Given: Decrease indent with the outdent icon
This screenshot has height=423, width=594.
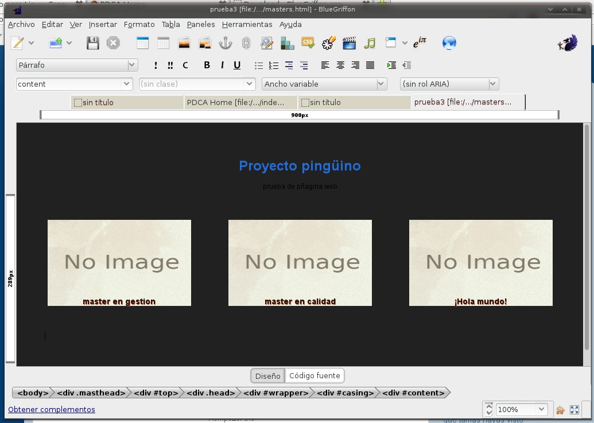Looking at the screenshot, I should coord(407,65).
